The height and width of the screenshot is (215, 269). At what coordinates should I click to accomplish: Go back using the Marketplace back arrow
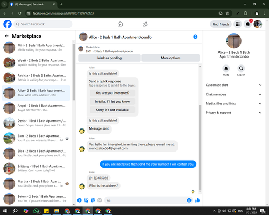pyautogui.click(x=6, y=36)
